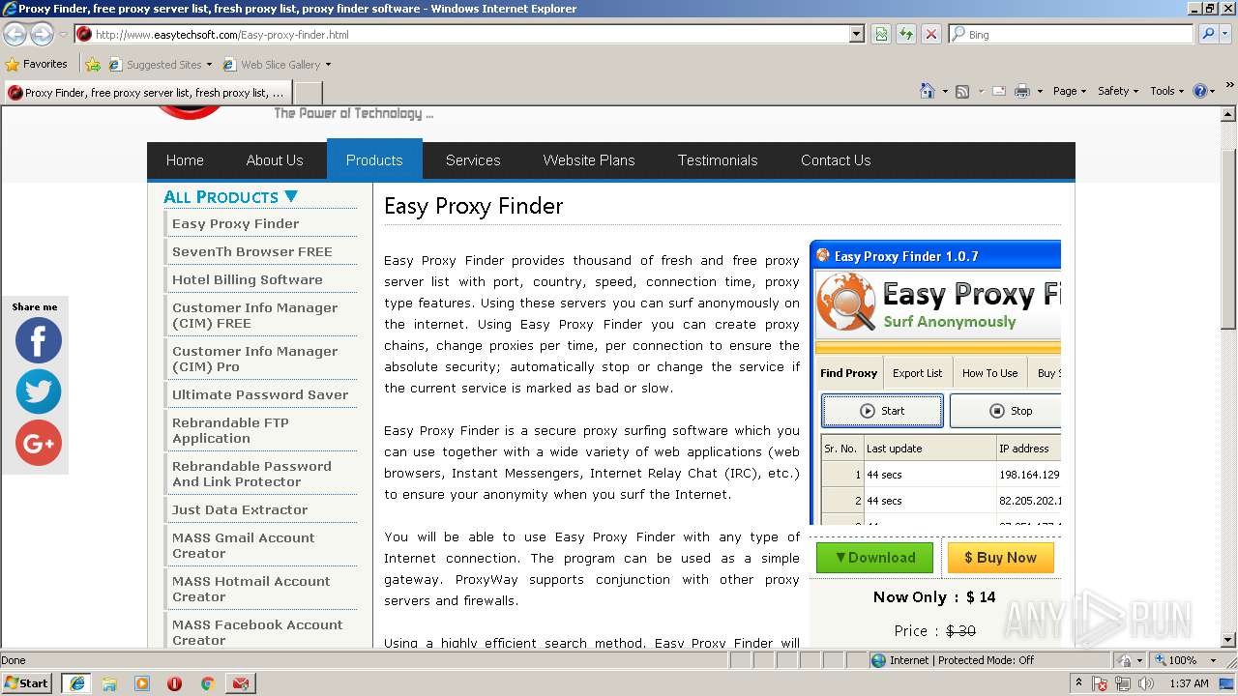Open Ultimate Password Saver sidebar link

click(260, 394)
